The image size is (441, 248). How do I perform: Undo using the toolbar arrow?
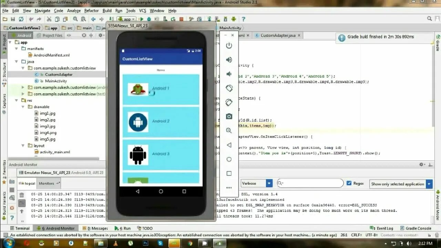tap(31, 19)
